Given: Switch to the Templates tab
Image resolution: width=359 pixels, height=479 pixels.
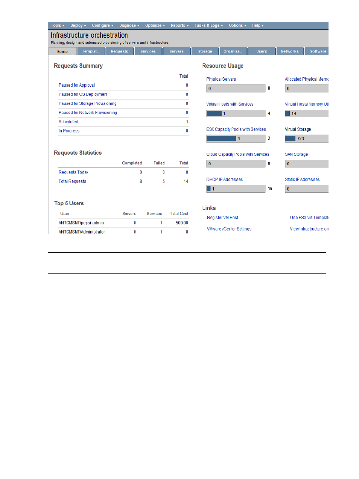Looking at the screenshot, I should [x=91, y=51].
